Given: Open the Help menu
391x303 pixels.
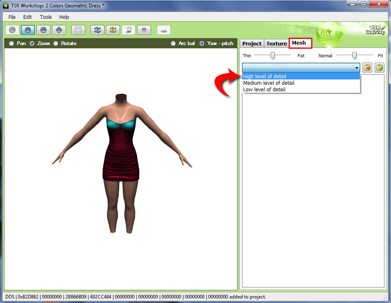Looking at the screenshot, I should coord(64,17).
